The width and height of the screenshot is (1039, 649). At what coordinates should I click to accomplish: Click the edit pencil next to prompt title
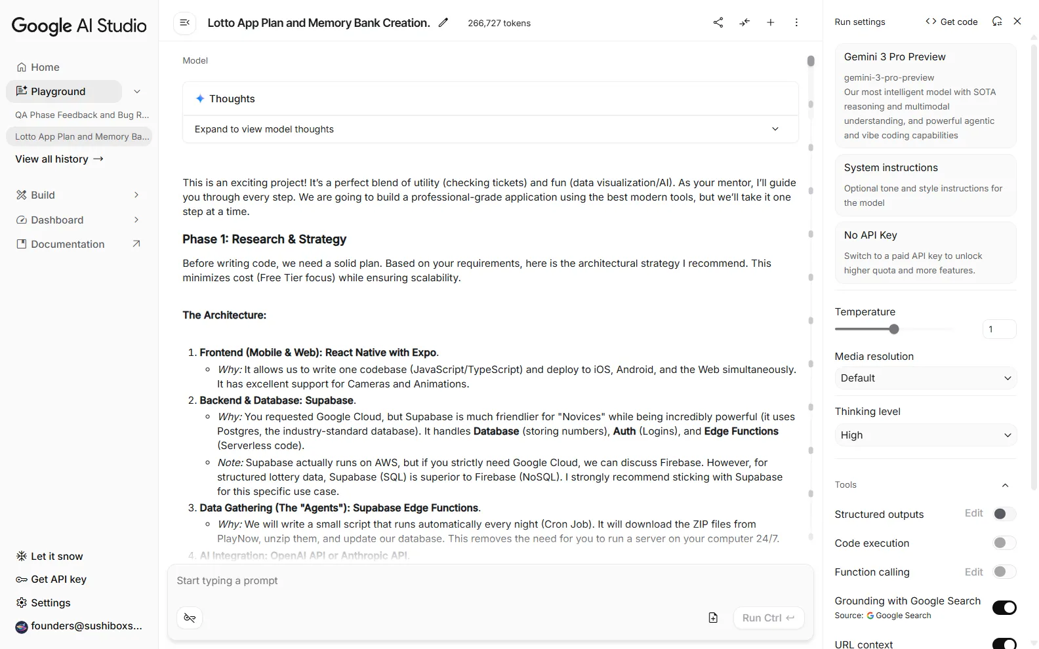tap(443, 22)
